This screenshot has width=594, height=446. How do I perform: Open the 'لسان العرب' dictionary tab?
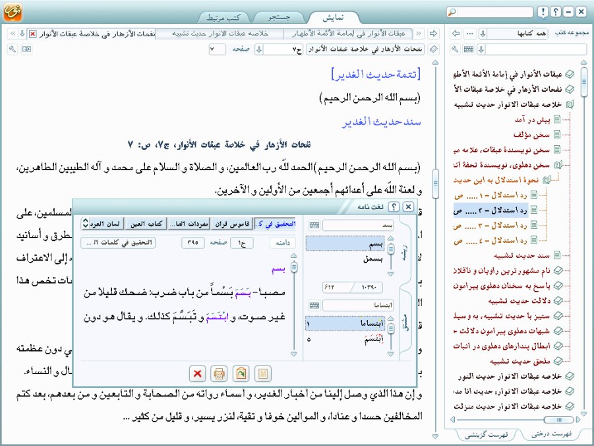pyautogui.click(x=105, y=224)
